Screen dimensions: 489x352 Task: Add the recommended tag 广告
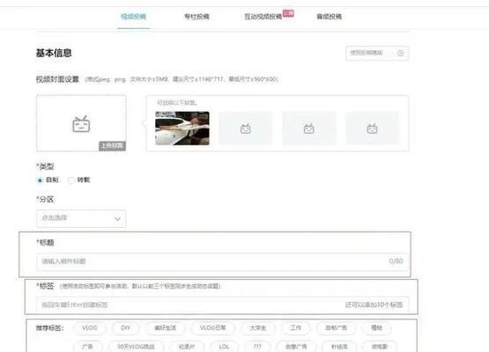[x=87, y=347]
